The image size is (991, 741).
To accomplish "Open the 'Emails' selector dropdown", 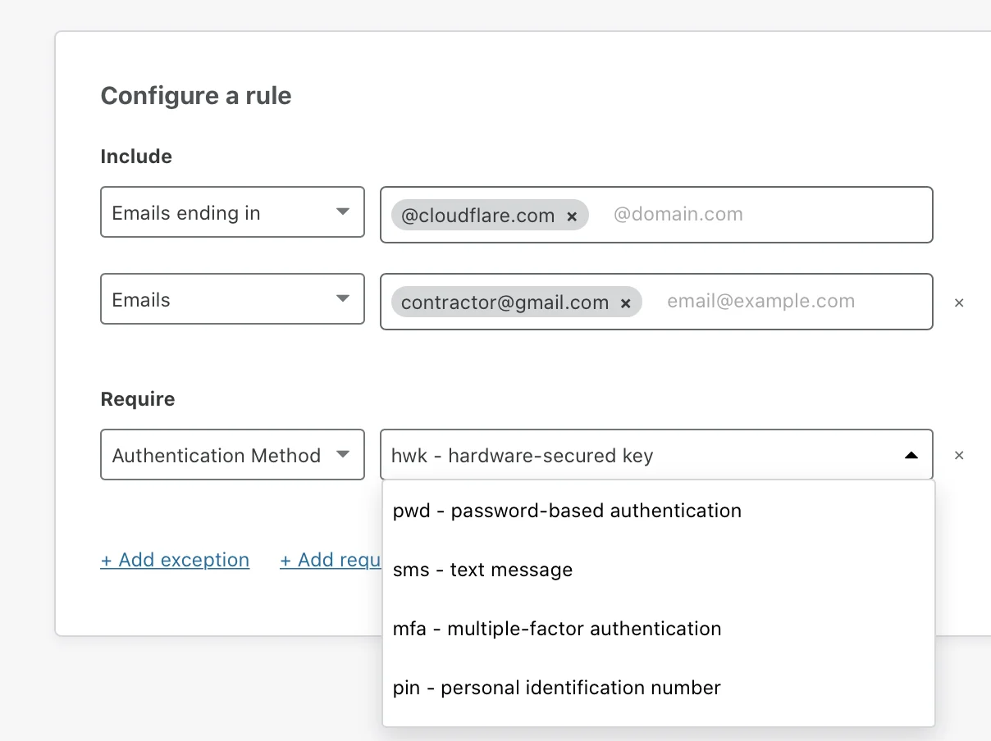I will coord(232,299).
